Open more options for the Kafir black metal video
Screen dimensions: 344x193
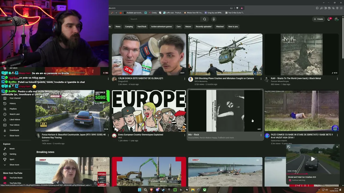pyautogui.click(x=337, y=79)
